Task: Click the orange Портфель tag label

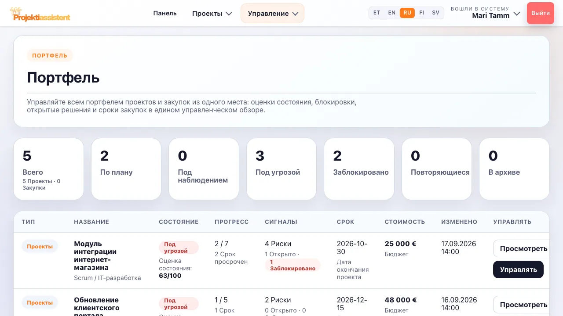Action: [x=50, y=56]
